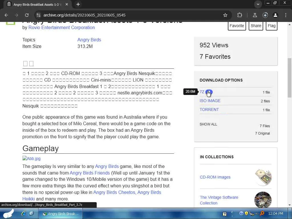This screenshot has width=292, height=219.
Task: Click the Vintage Software Collection thumbnail
Action: (x=263, y=200)
